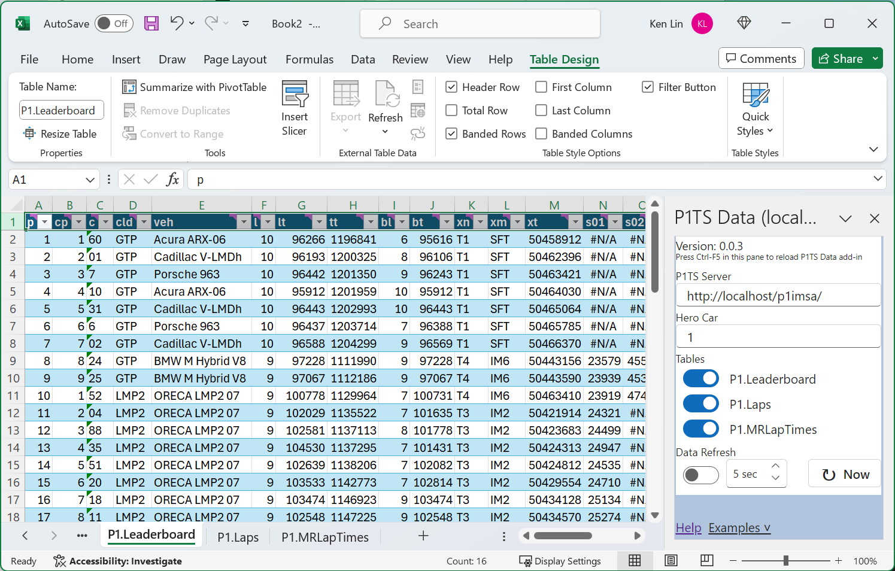Click the Undo arrow icon
The width and height of the screenshot is (895, 571).
coord(177,23)
